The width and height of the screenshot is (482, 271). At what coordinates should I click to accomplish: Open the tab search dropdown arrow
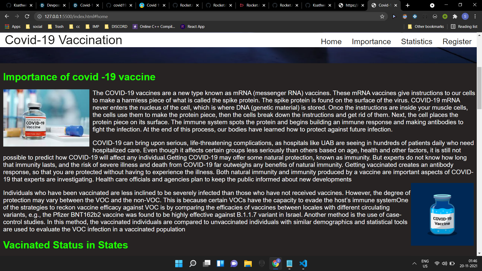tap(432, 5)
